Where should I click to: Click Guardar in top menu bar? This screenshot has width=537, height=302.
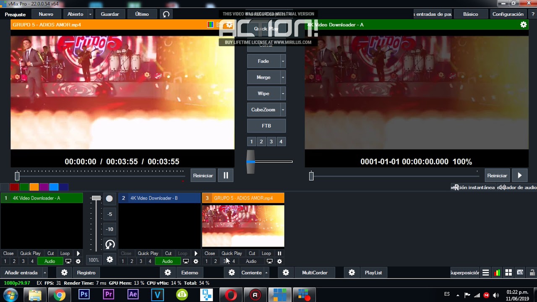(x=110, y=14)
